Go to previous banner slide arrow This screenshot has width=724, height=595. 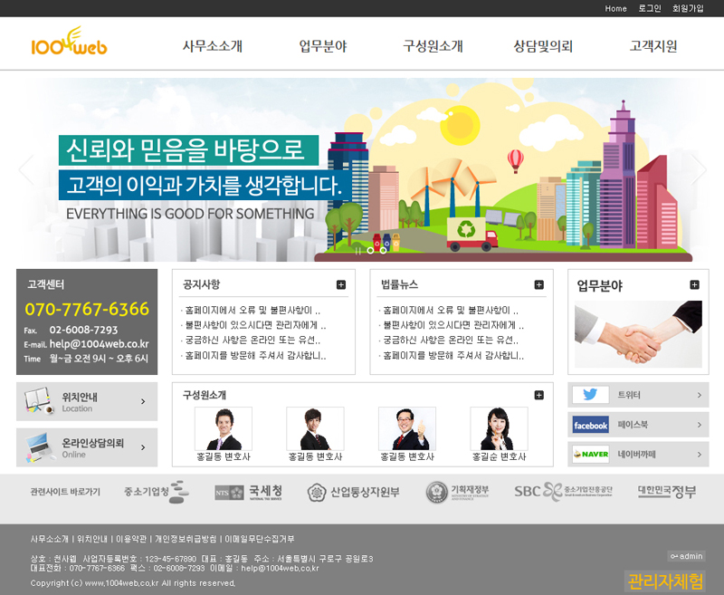26,168
